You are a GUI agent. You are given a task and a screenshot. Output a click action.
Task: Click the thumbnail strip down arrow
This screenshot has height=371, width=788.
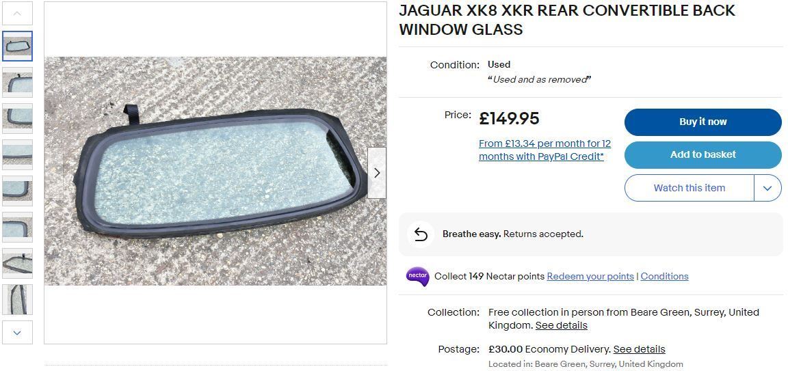click(17, 332)
